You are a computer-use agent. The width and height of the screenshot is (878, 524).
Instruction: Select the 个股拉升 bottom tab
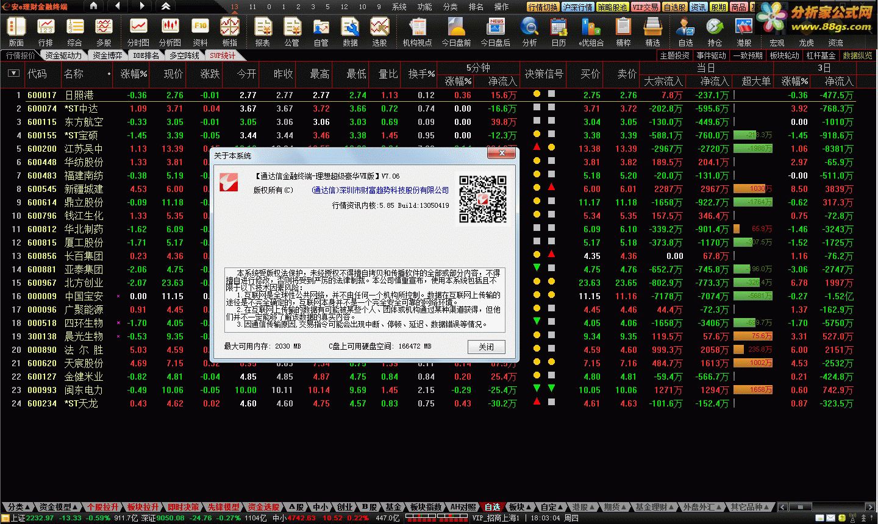(x=102, y=507)
